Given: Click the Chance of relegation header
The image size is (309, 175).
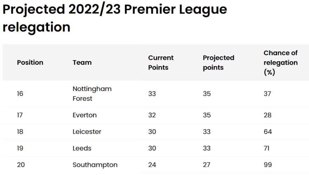Looking at the screenshot, I should (x=281, y=62).
